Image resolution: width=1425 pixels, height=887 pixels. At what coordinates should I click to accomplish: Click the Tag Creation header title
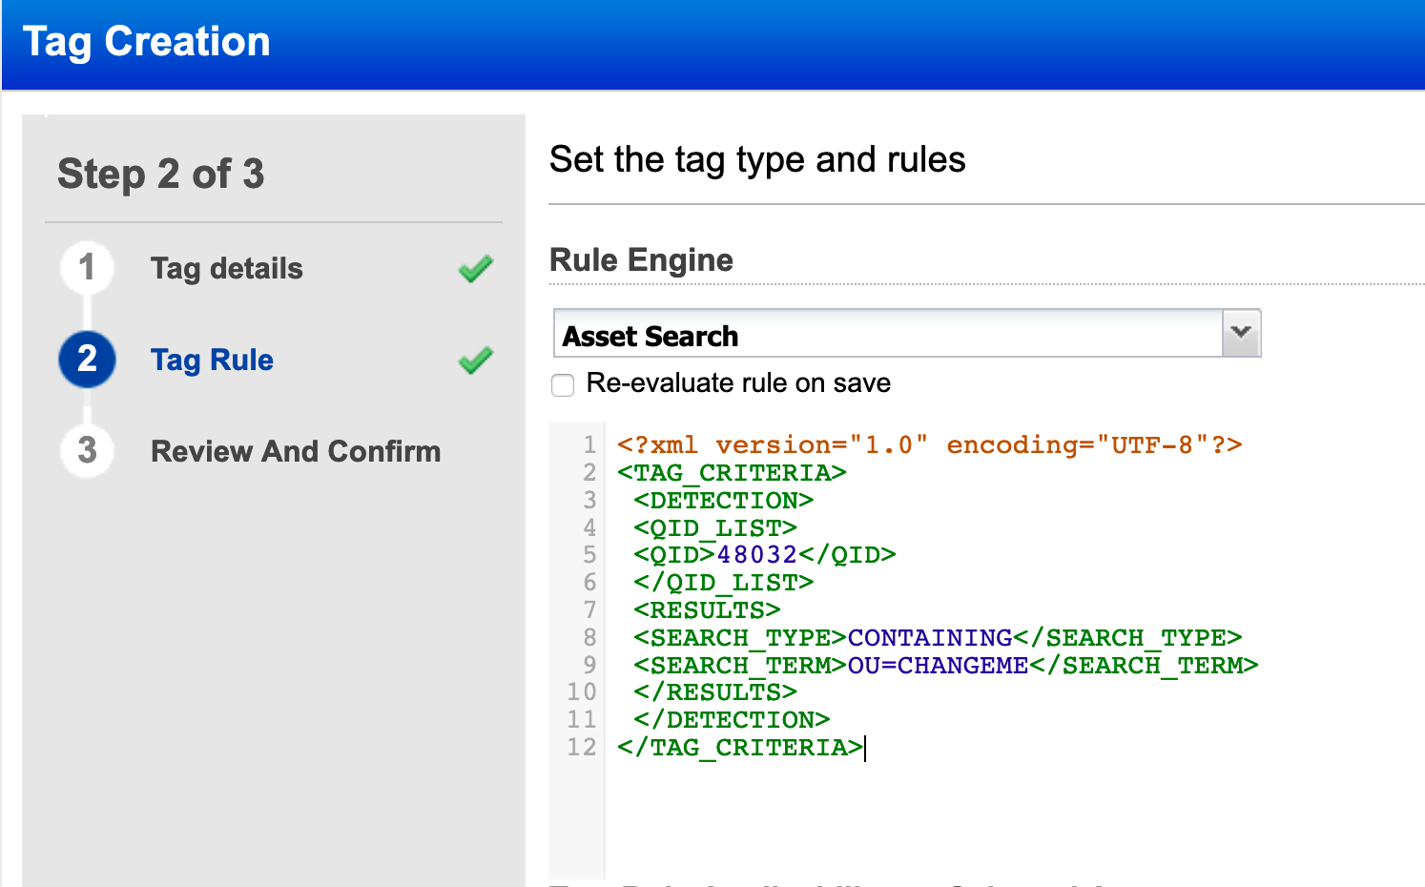point(146,42)
